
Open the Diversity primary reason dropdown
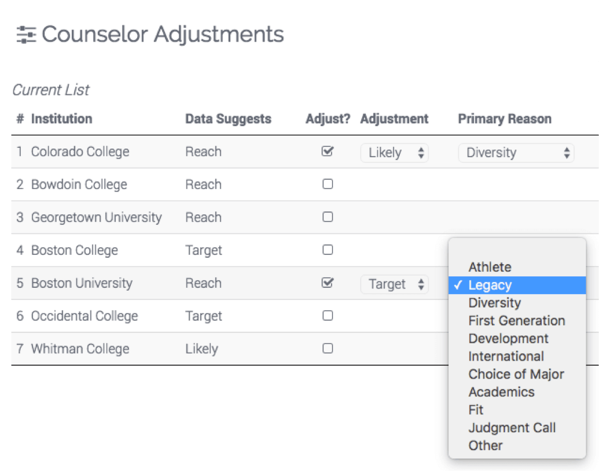pyautogui.click(x=516, y=153)
